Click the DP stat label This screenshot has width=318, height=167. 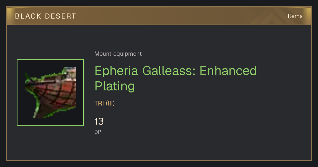[x=98, y=132]
